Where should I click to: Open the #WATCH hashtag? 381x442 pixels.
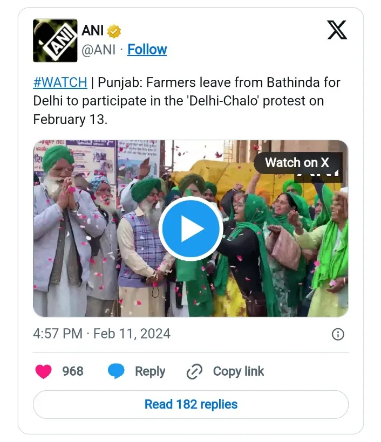[x=60, y=82]
